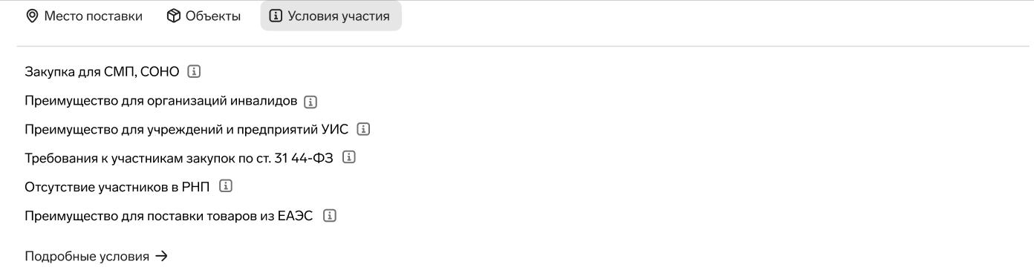Select Преимущество для организаций инвалидов label
The image size is (1034, 270).
point(161,101)
